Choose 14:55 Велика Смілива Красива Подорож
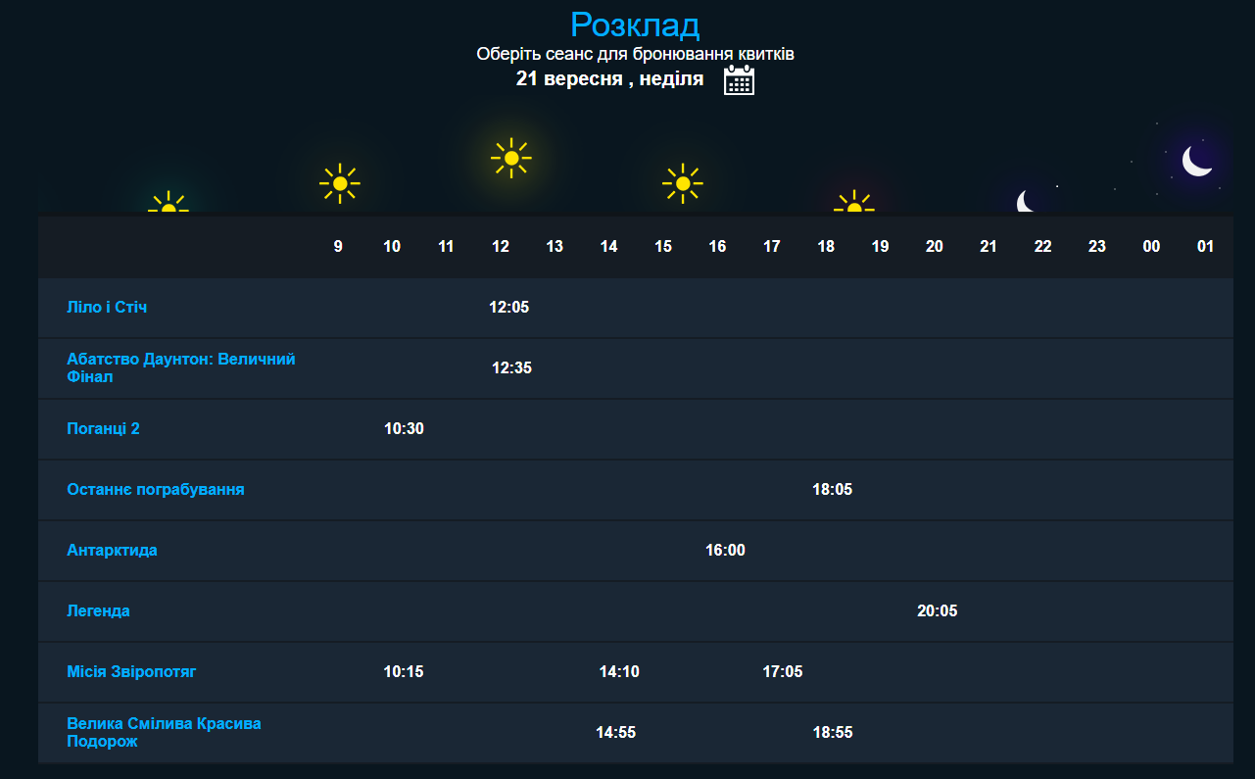Screen dimensions: 1255x779 click(615, 733)
